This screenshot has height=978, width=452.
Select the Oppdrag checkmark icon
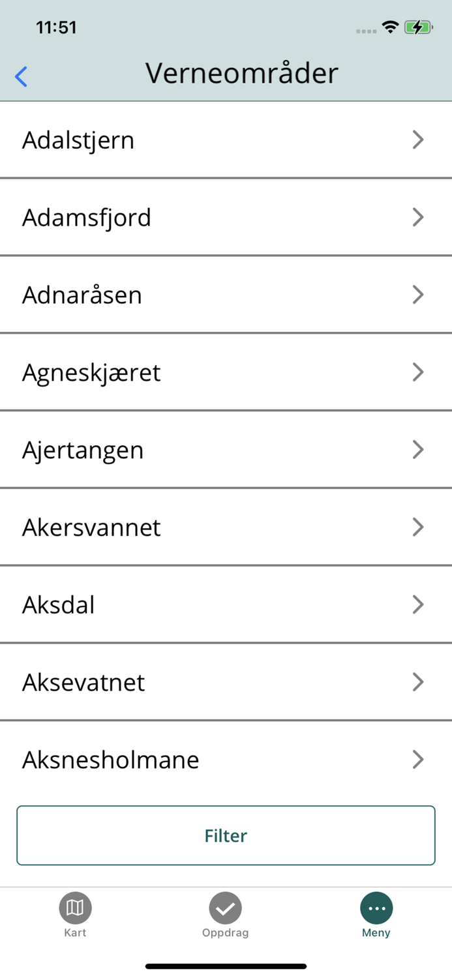[x=226, y=907]
